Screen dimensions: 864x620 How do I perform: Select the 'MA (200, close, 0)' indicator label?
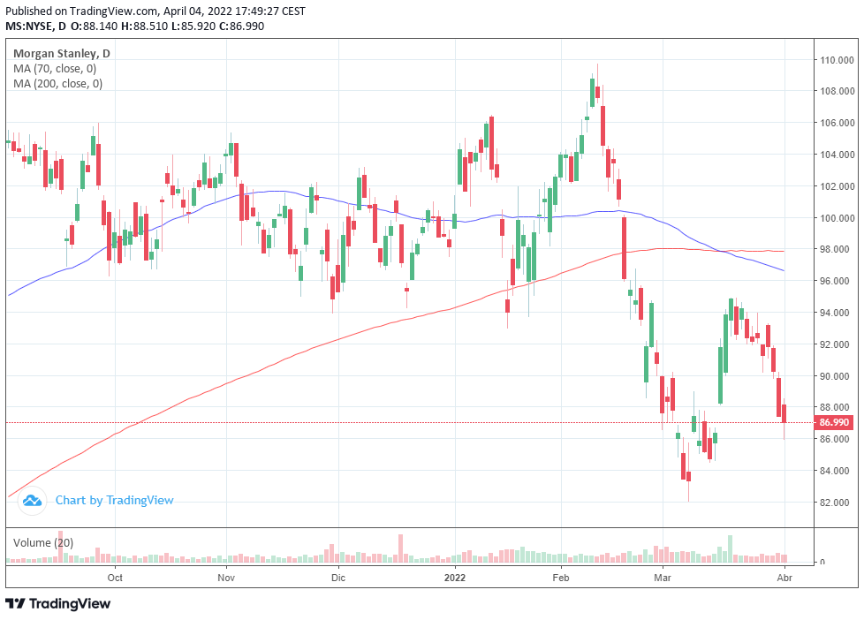(57, 84)
